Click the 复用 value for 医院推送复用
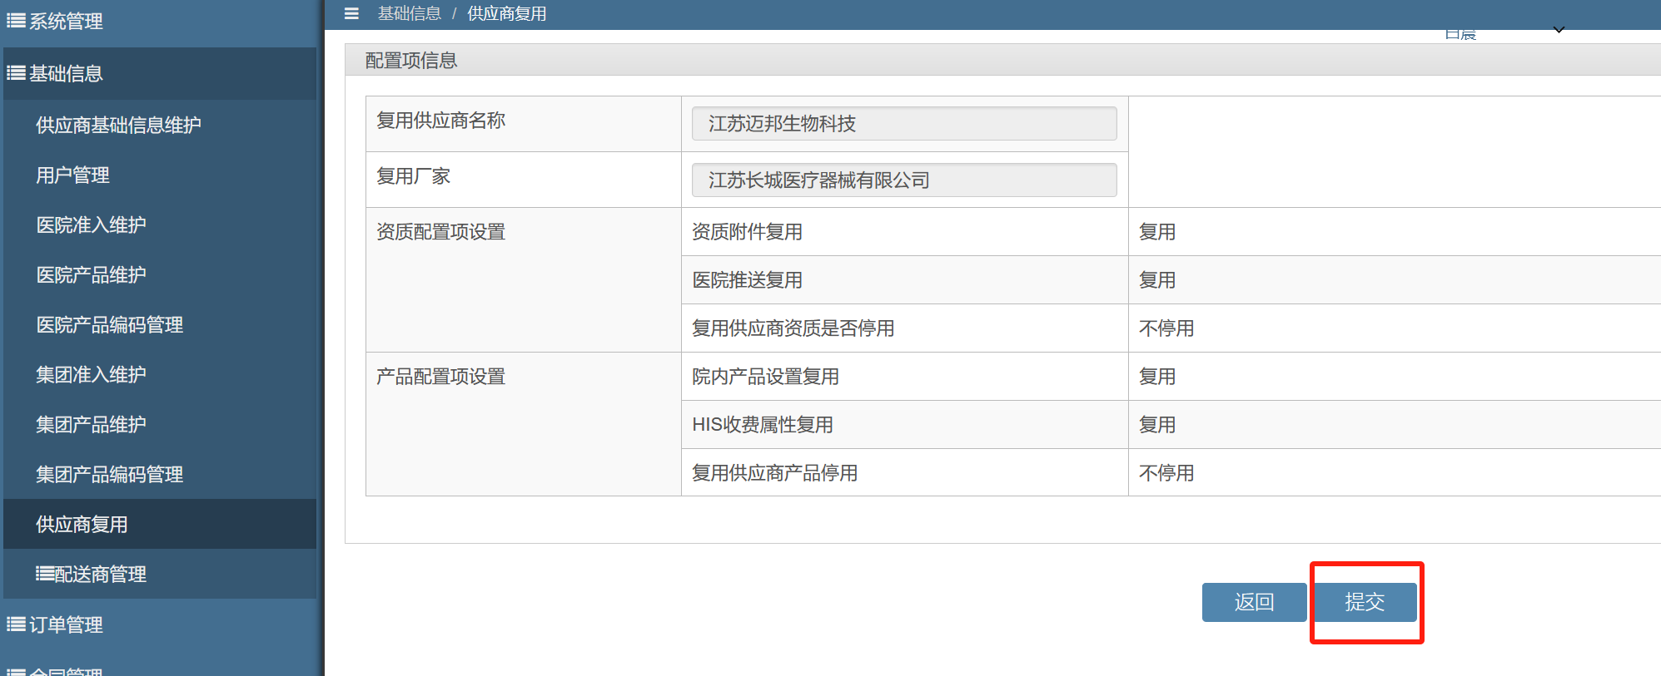This screenshot has width=1661, height=676. coord(1157,280)
